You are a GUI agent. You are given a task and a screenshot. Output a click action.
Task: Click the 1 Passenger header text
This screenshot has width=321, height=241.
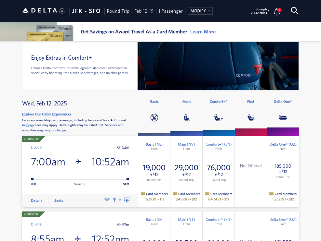tap(170, 11)
